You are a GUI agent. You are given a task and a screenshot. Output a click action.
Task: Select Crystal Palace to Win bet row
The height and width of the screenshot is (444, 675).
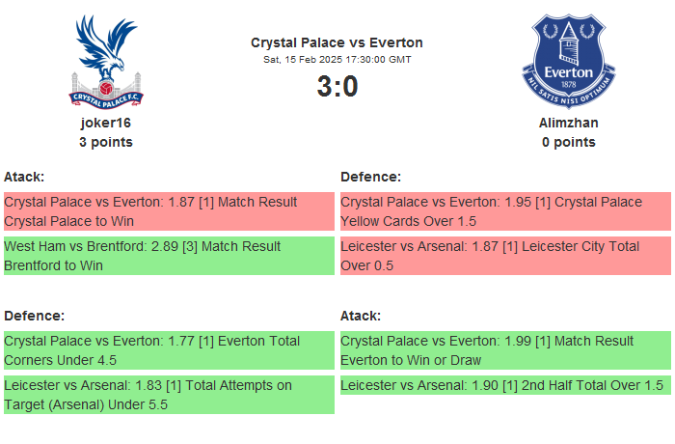[x=169, y=211]
